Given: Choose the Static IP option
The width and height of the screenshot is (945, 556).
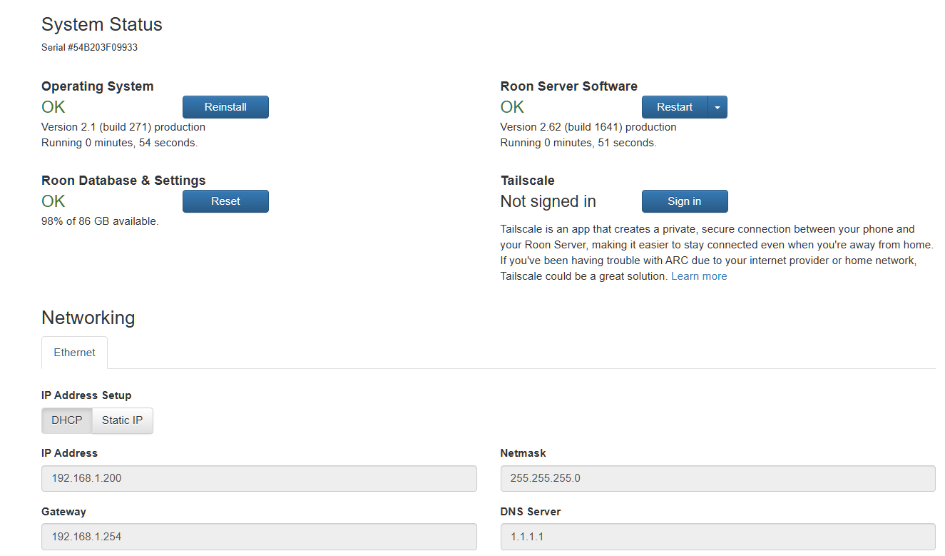Looking at the screenshot, I should tap(122, 420).
